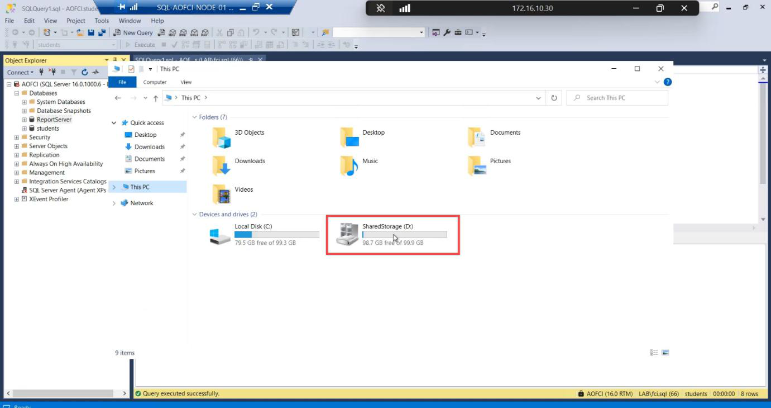Expand the Network node chevron
The image size is (771, 408).
click(114, 203)
